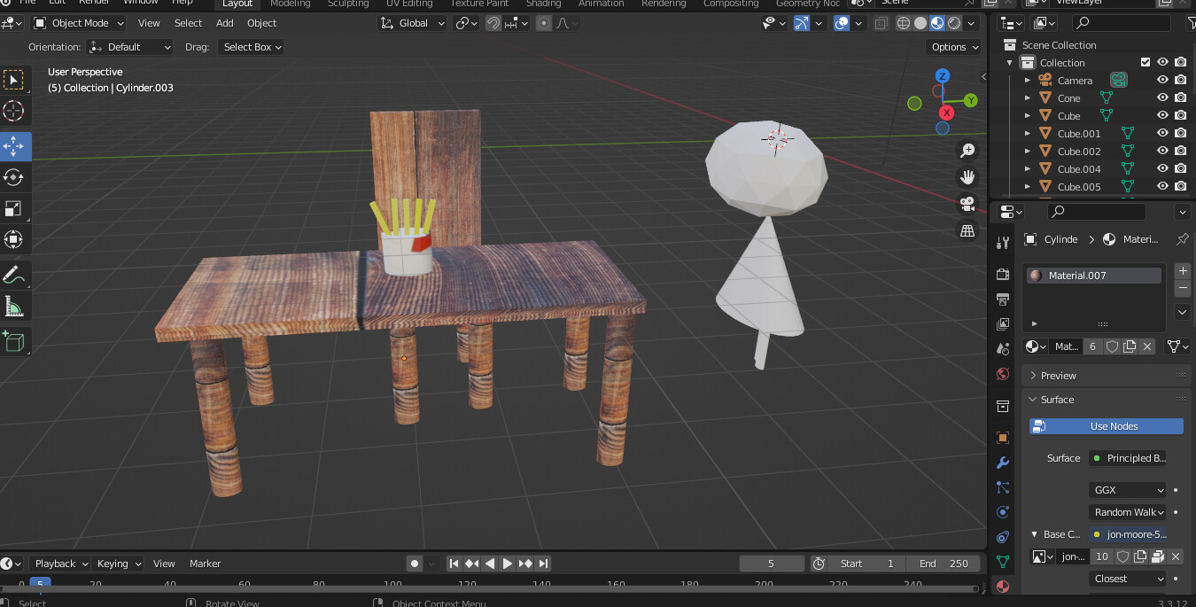The width and height of the screenshot is (1196, 607).
Task: Open the Add menu
Action: (225, 23)
